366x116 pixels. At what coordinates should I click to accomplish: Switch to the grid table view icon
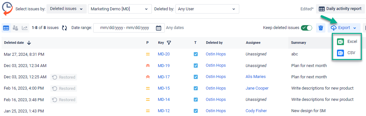pos(6,28)
